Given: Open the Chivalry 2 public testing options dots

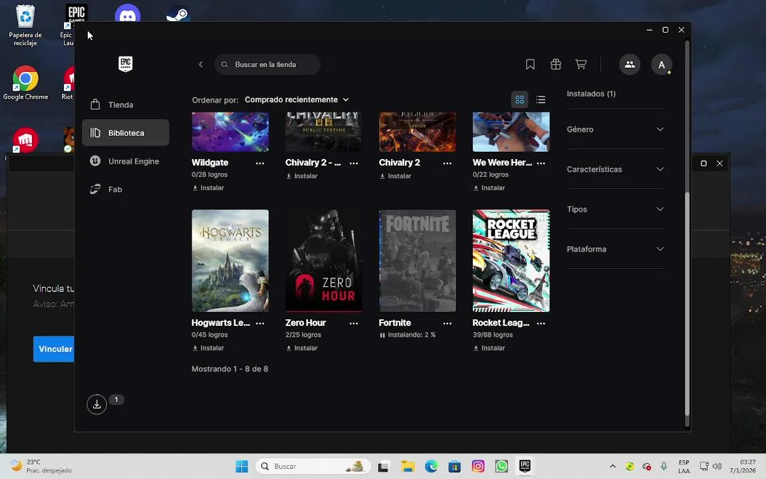Looking at the screenshot, I should click(x=354, y=163).
